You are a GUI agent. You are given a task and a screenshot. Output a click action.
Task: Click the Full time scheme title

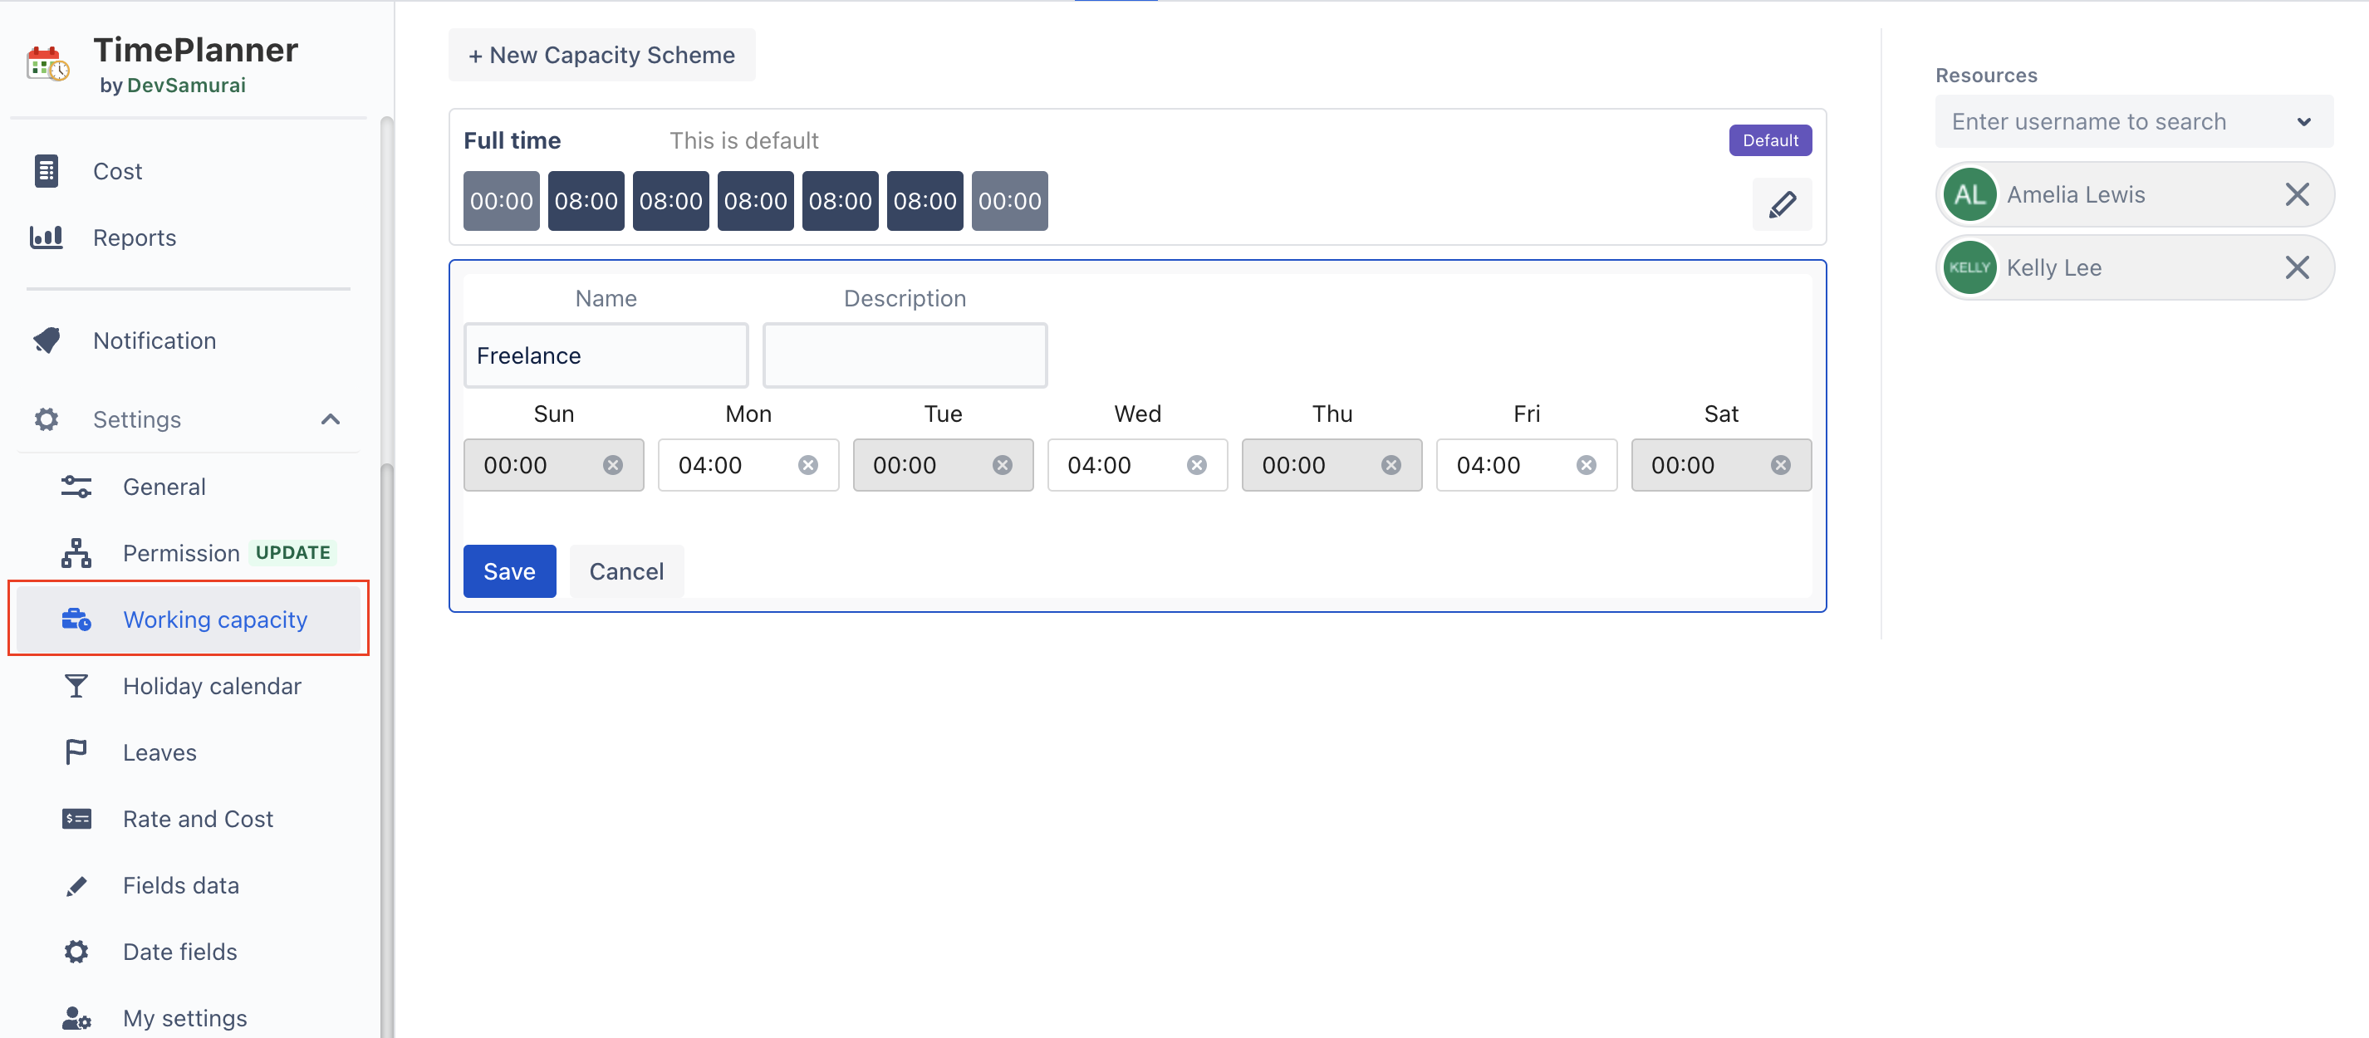point(513,140)
